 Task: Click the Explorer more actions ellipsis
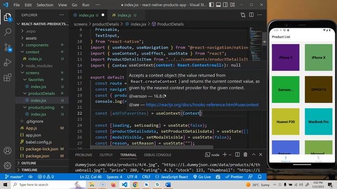[x=62, y=15]
